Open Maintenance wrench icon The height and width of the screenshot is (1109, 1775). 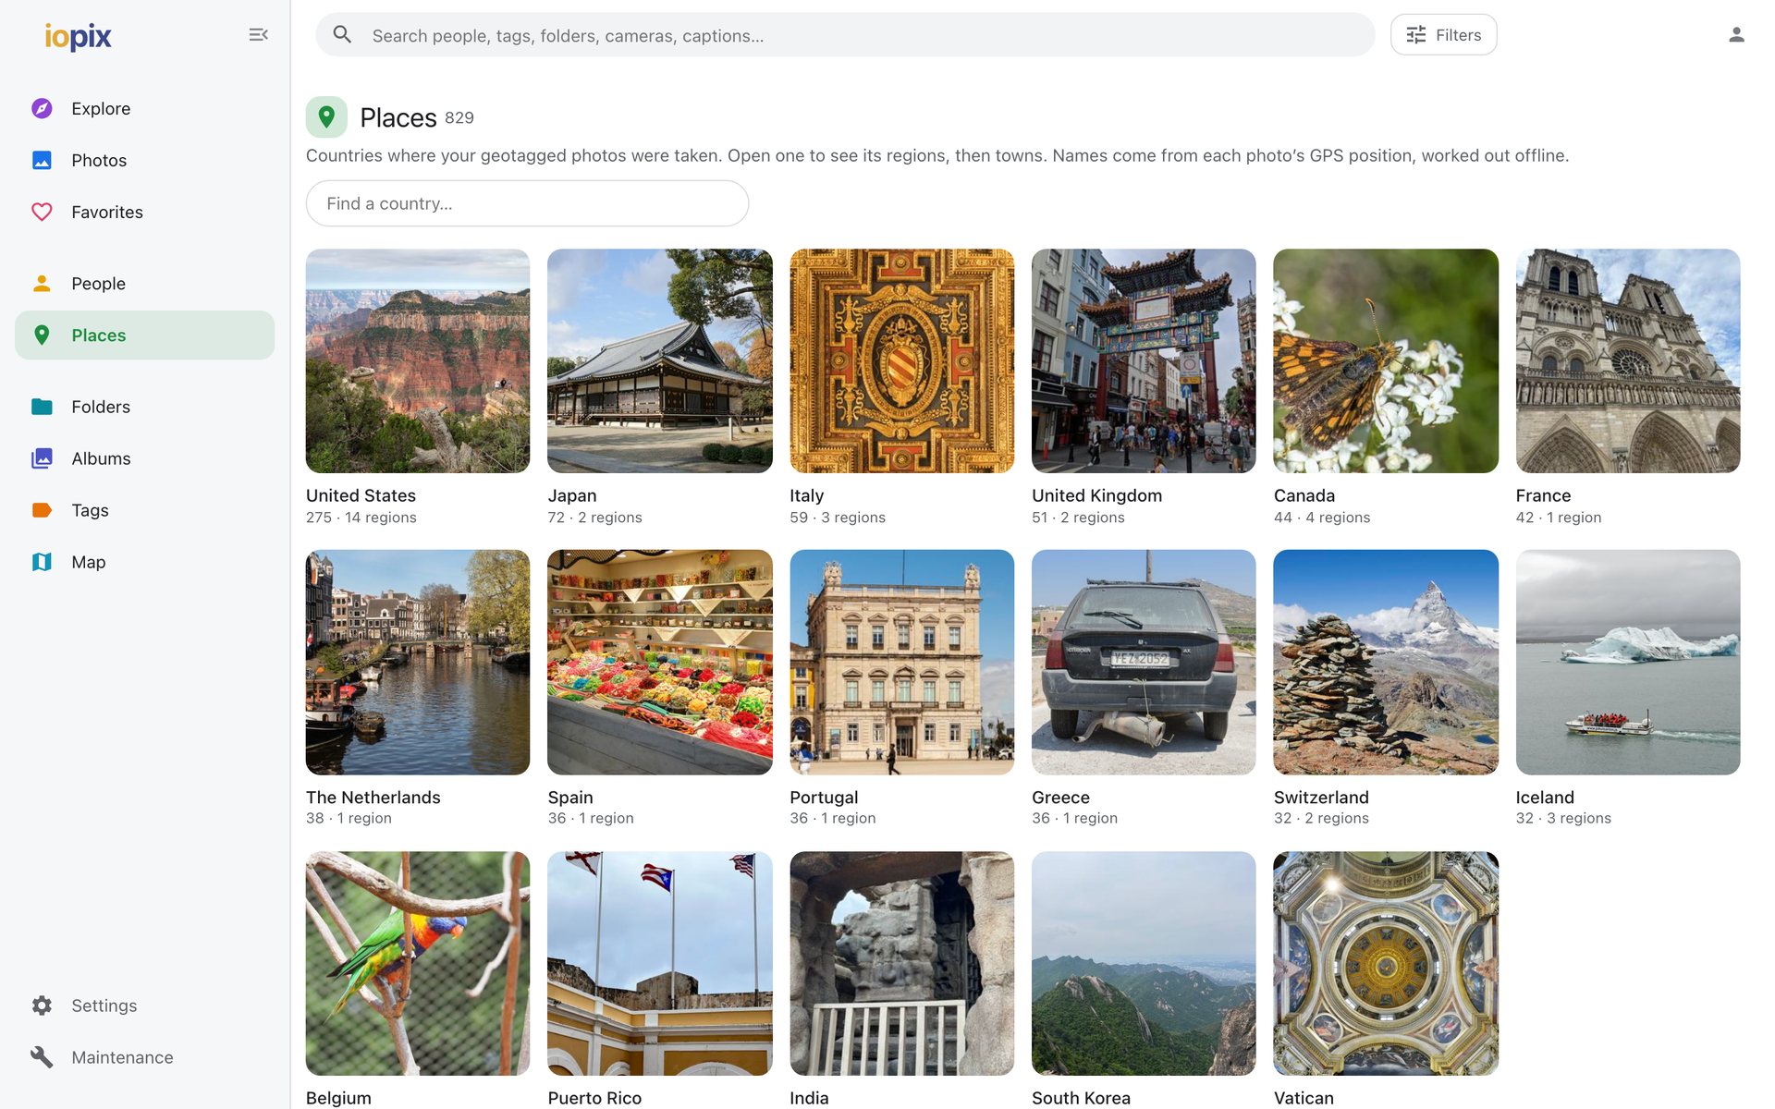42,1057
